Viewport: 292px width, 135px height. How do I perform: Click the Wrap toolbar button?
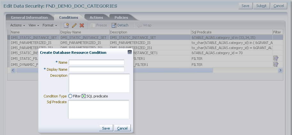[x=144, y=25]
